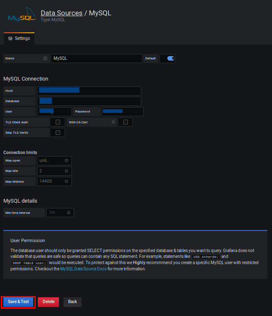Click the Max lifetime info icon

(66, 181)
